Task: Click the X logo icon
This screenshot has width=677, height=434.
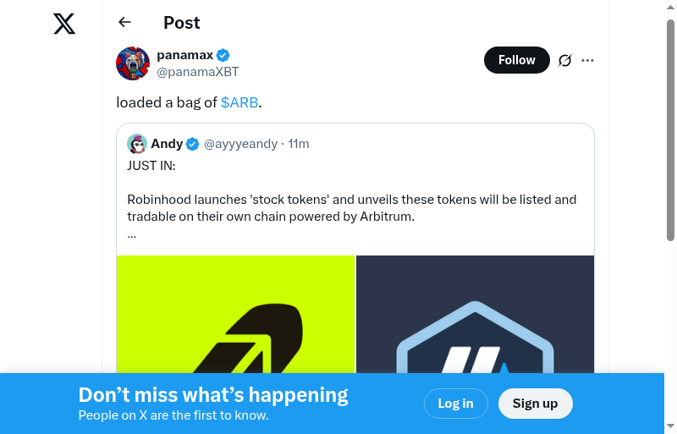Action: [64, 24]
